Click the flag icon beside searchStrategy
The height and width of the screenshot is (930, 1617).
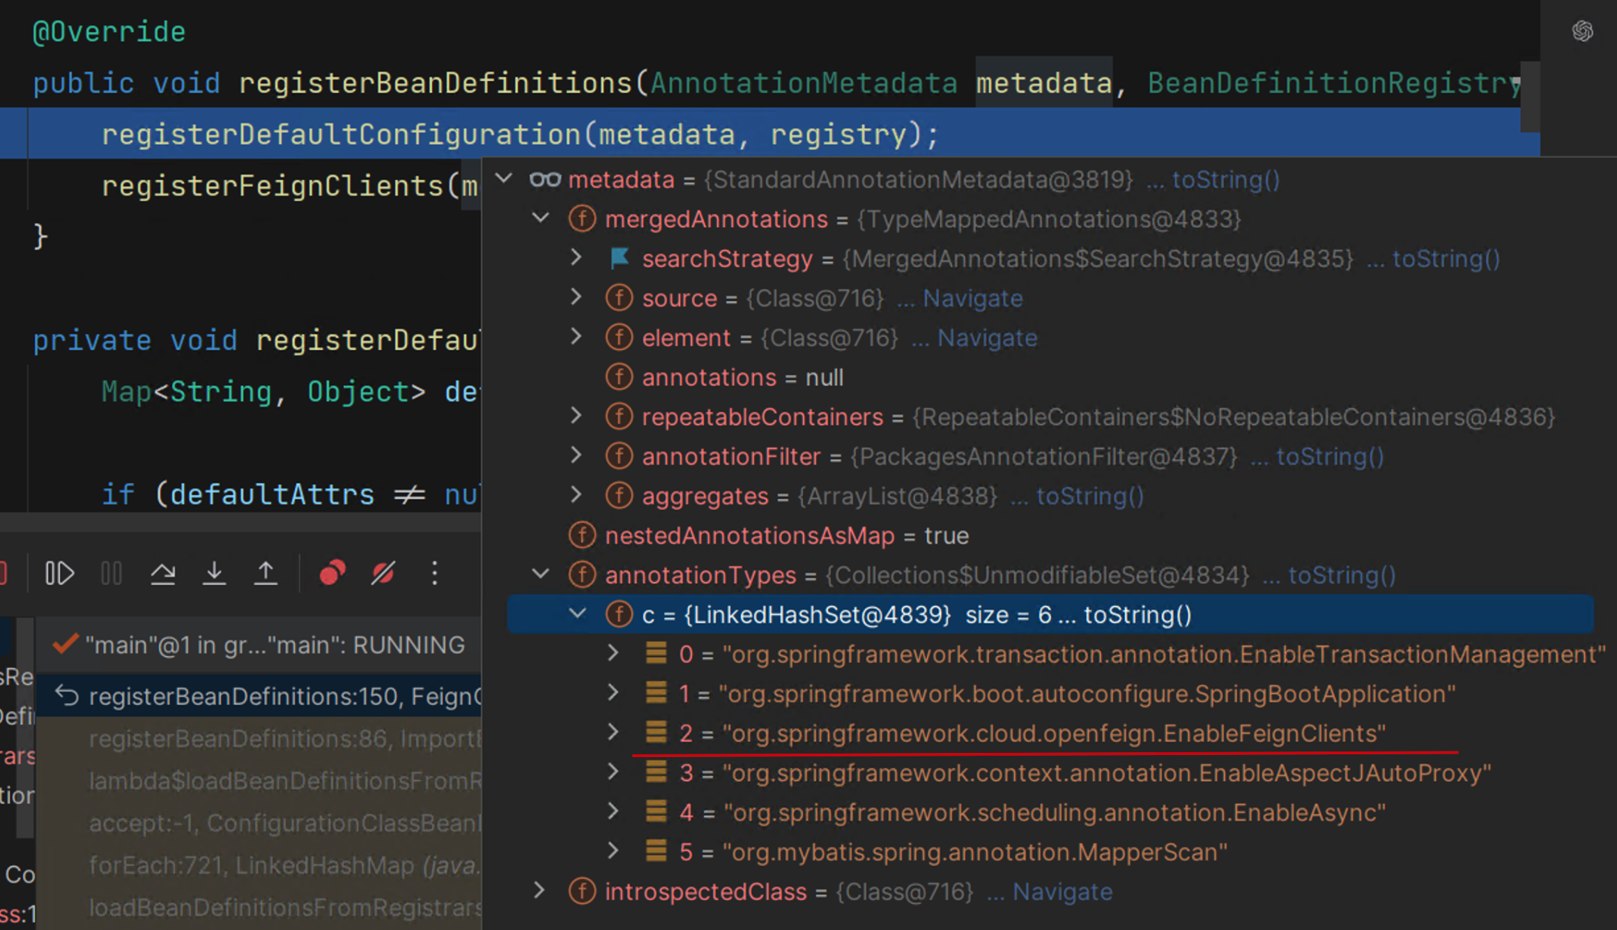[619, 259]
